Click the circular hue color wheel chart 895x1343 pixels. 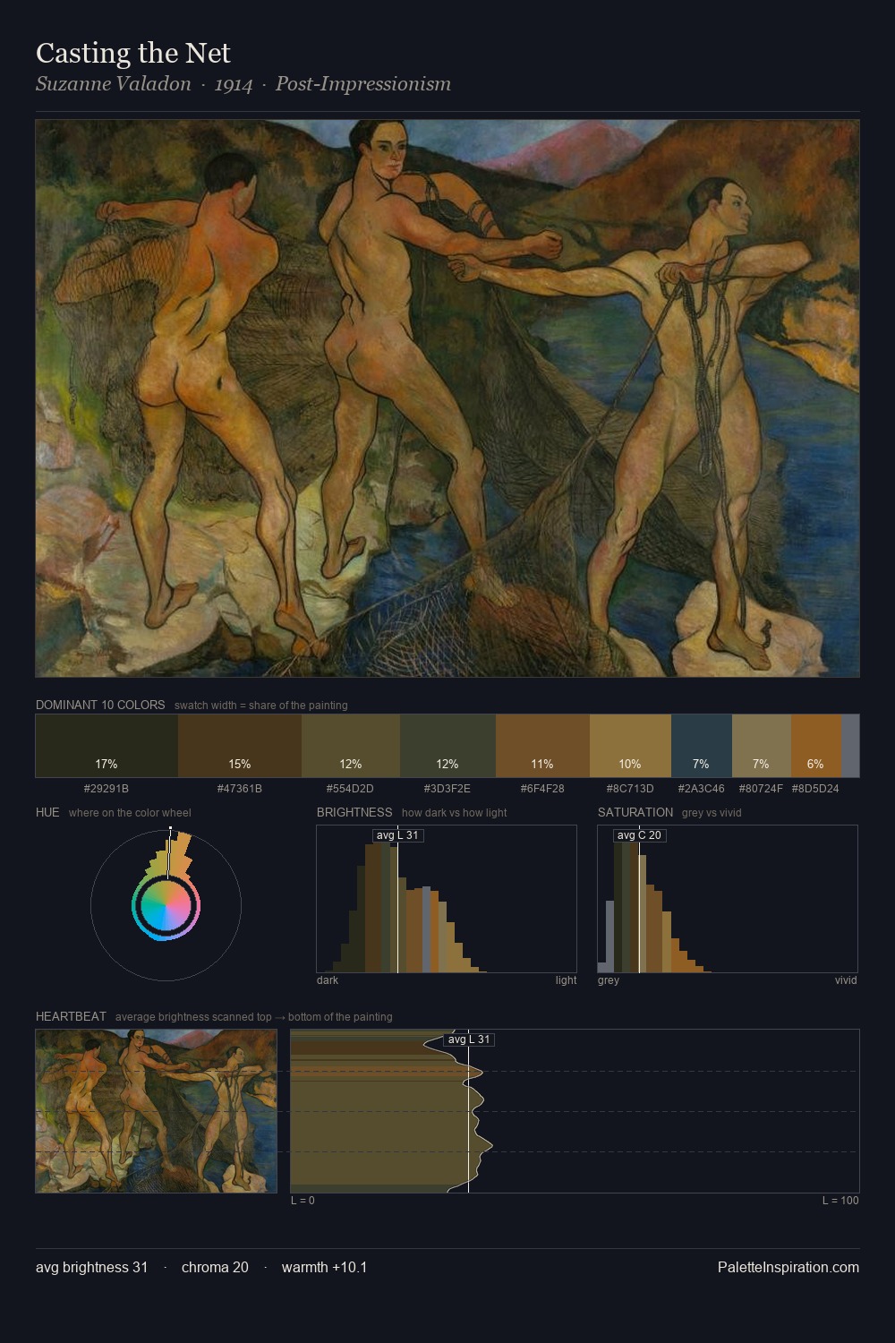pos(166,906)
